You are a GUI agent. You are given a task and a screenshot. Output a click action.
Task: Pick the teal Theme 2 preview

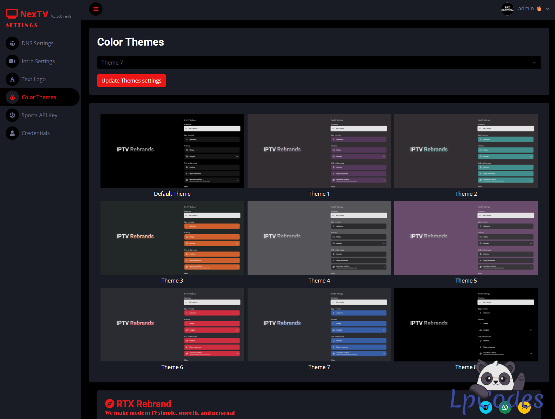(x=466, y=151)
